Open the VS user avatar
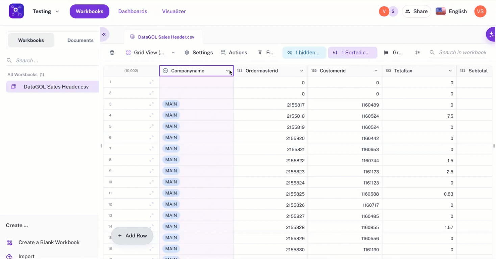 point(480,11)
